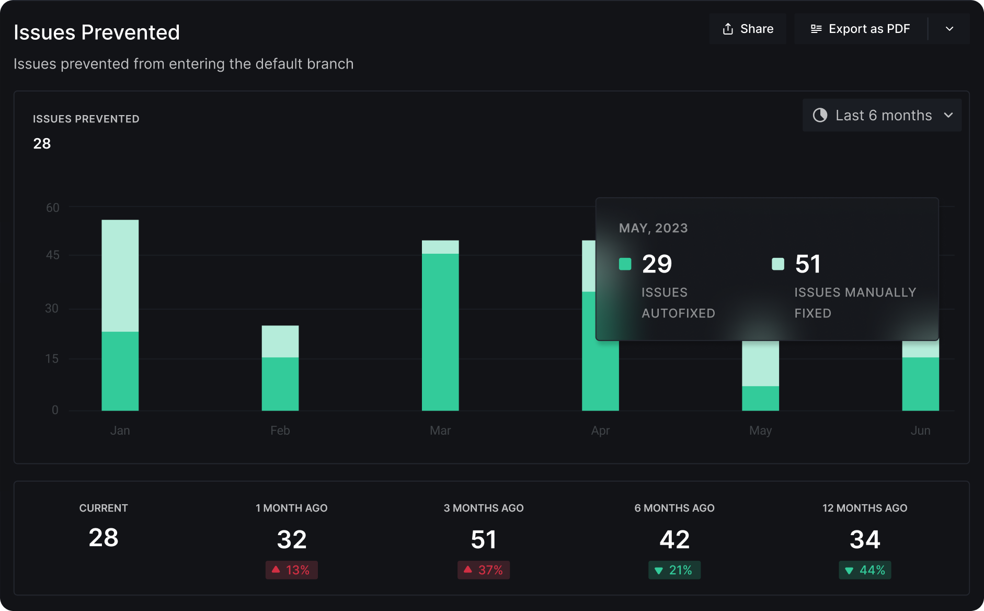The height and width of the screenshot is (611, 984).
Task: Select the May bar in chart
Action: point(760,376)
